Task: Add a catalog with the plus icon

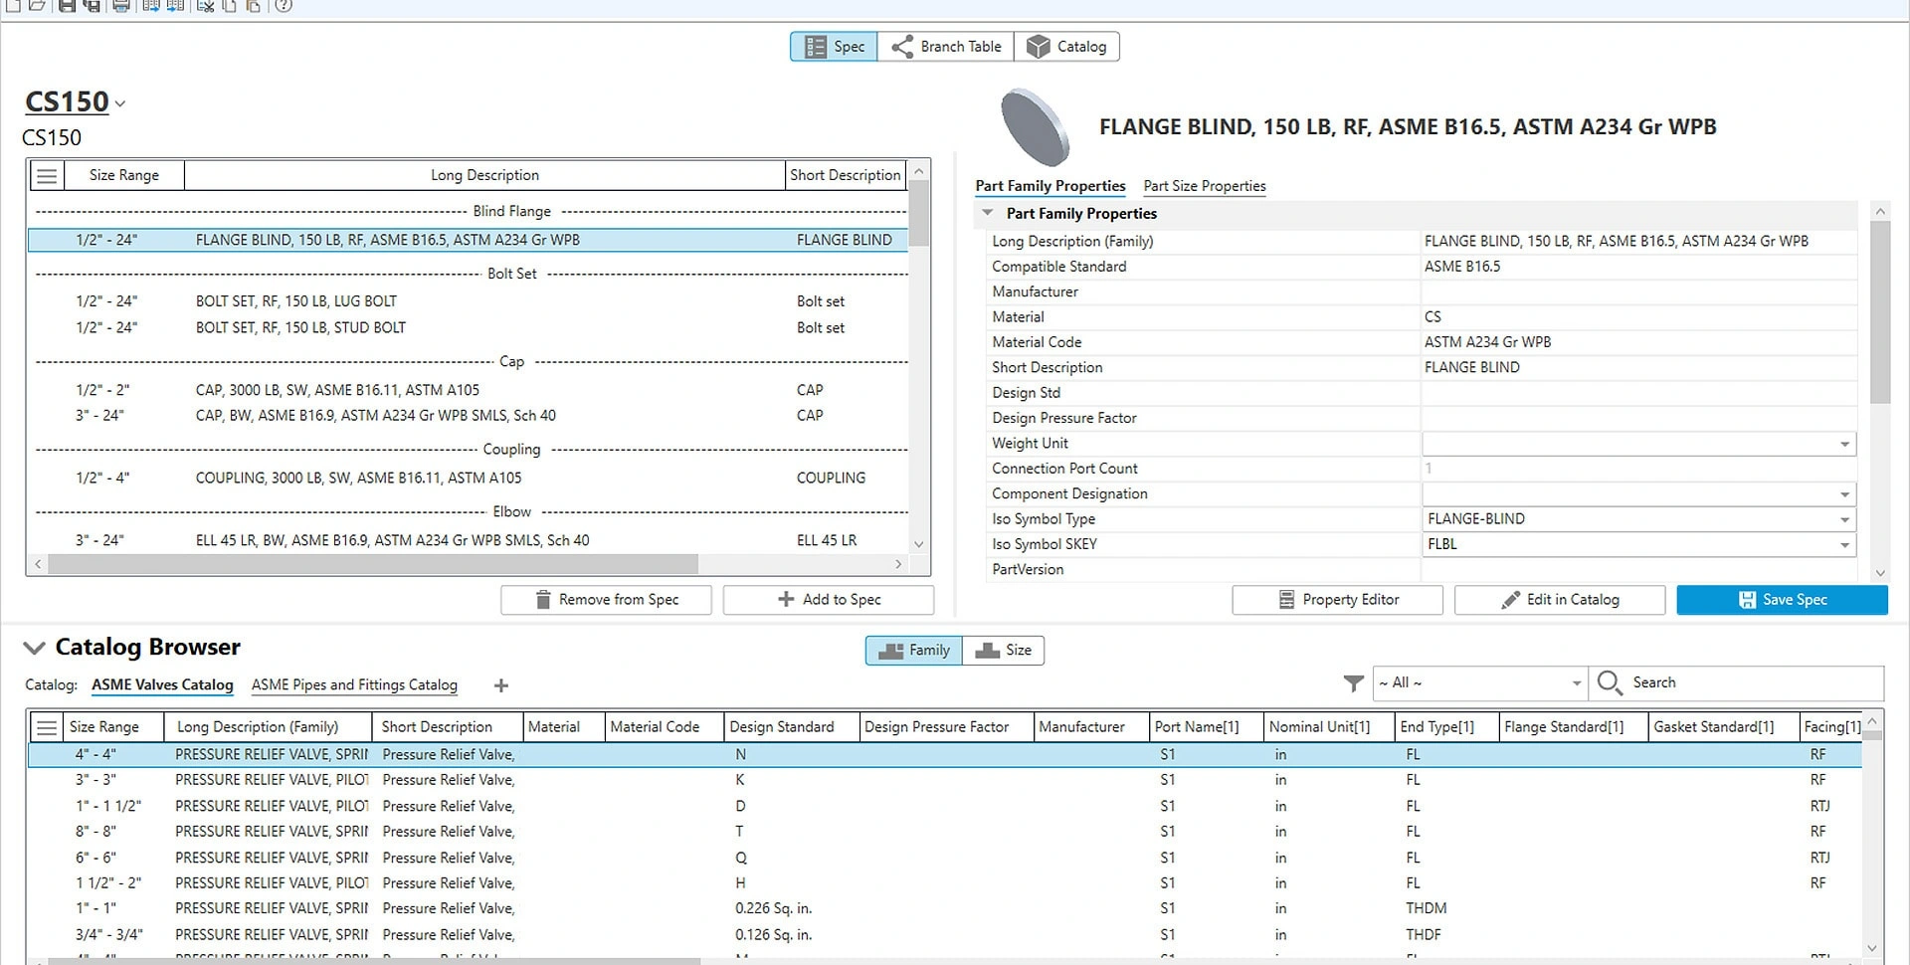Action: click(x=501, y=685)
